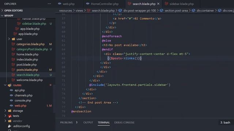Open sidebar.blade.php in the file tree
This screenshot has height=131, width=234.
point(34,24)
